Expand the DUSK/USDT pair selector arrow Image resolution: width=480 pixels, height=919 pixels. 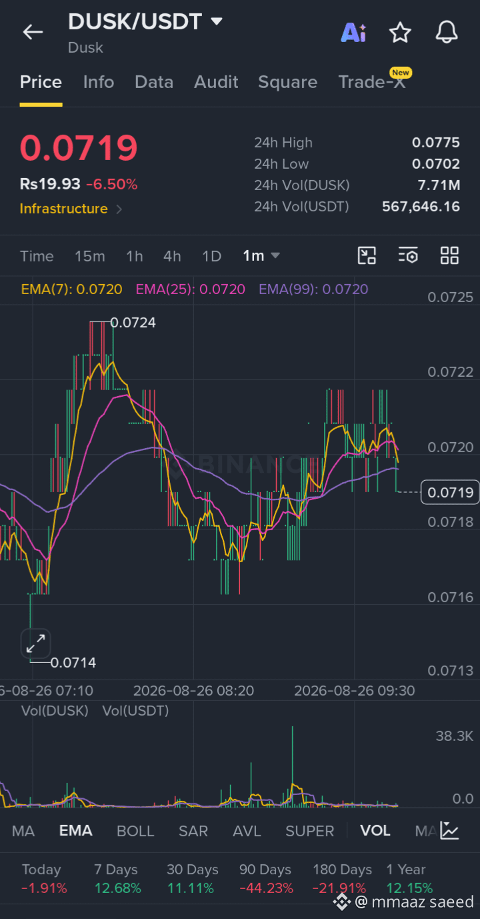pyautogui.click(x=216, y=21)
